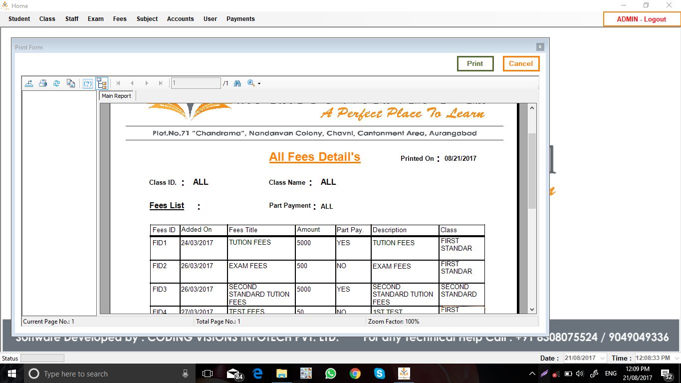
Task: Show hidden system tray icons
Action: click(532, 374)
